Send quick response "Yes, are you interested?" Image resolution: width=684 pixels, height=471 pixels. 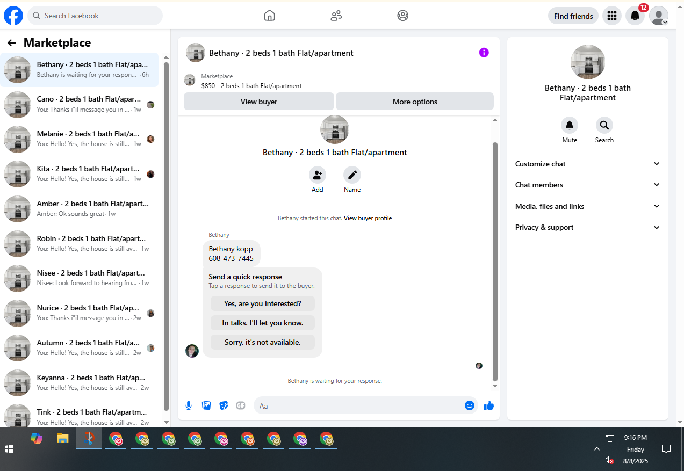pos(263,303)
